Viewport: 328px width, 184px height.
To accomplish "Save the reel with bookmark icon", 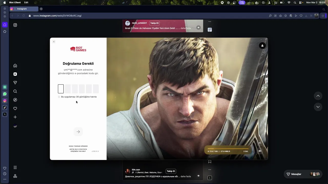I will pyautogui.click(x=210, y=162).
